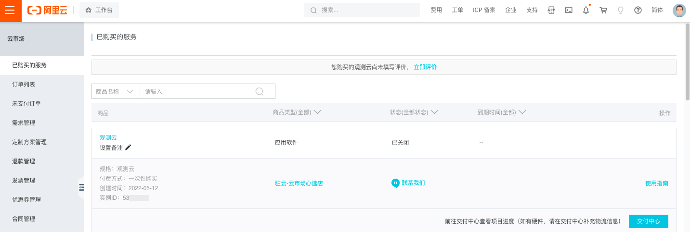The width and height of the screenshot is (690, 232).
Task: Open the 支持 menu
Action: coord(532,10)
